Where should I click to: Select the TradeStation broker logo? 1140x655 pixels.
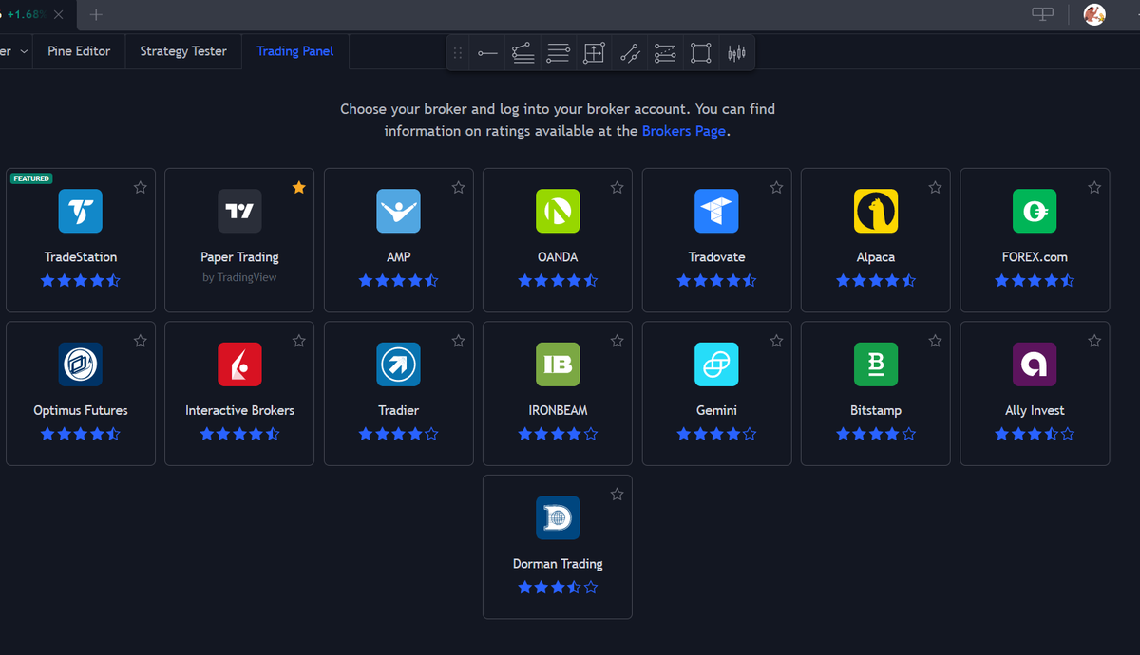pos(80,211)
